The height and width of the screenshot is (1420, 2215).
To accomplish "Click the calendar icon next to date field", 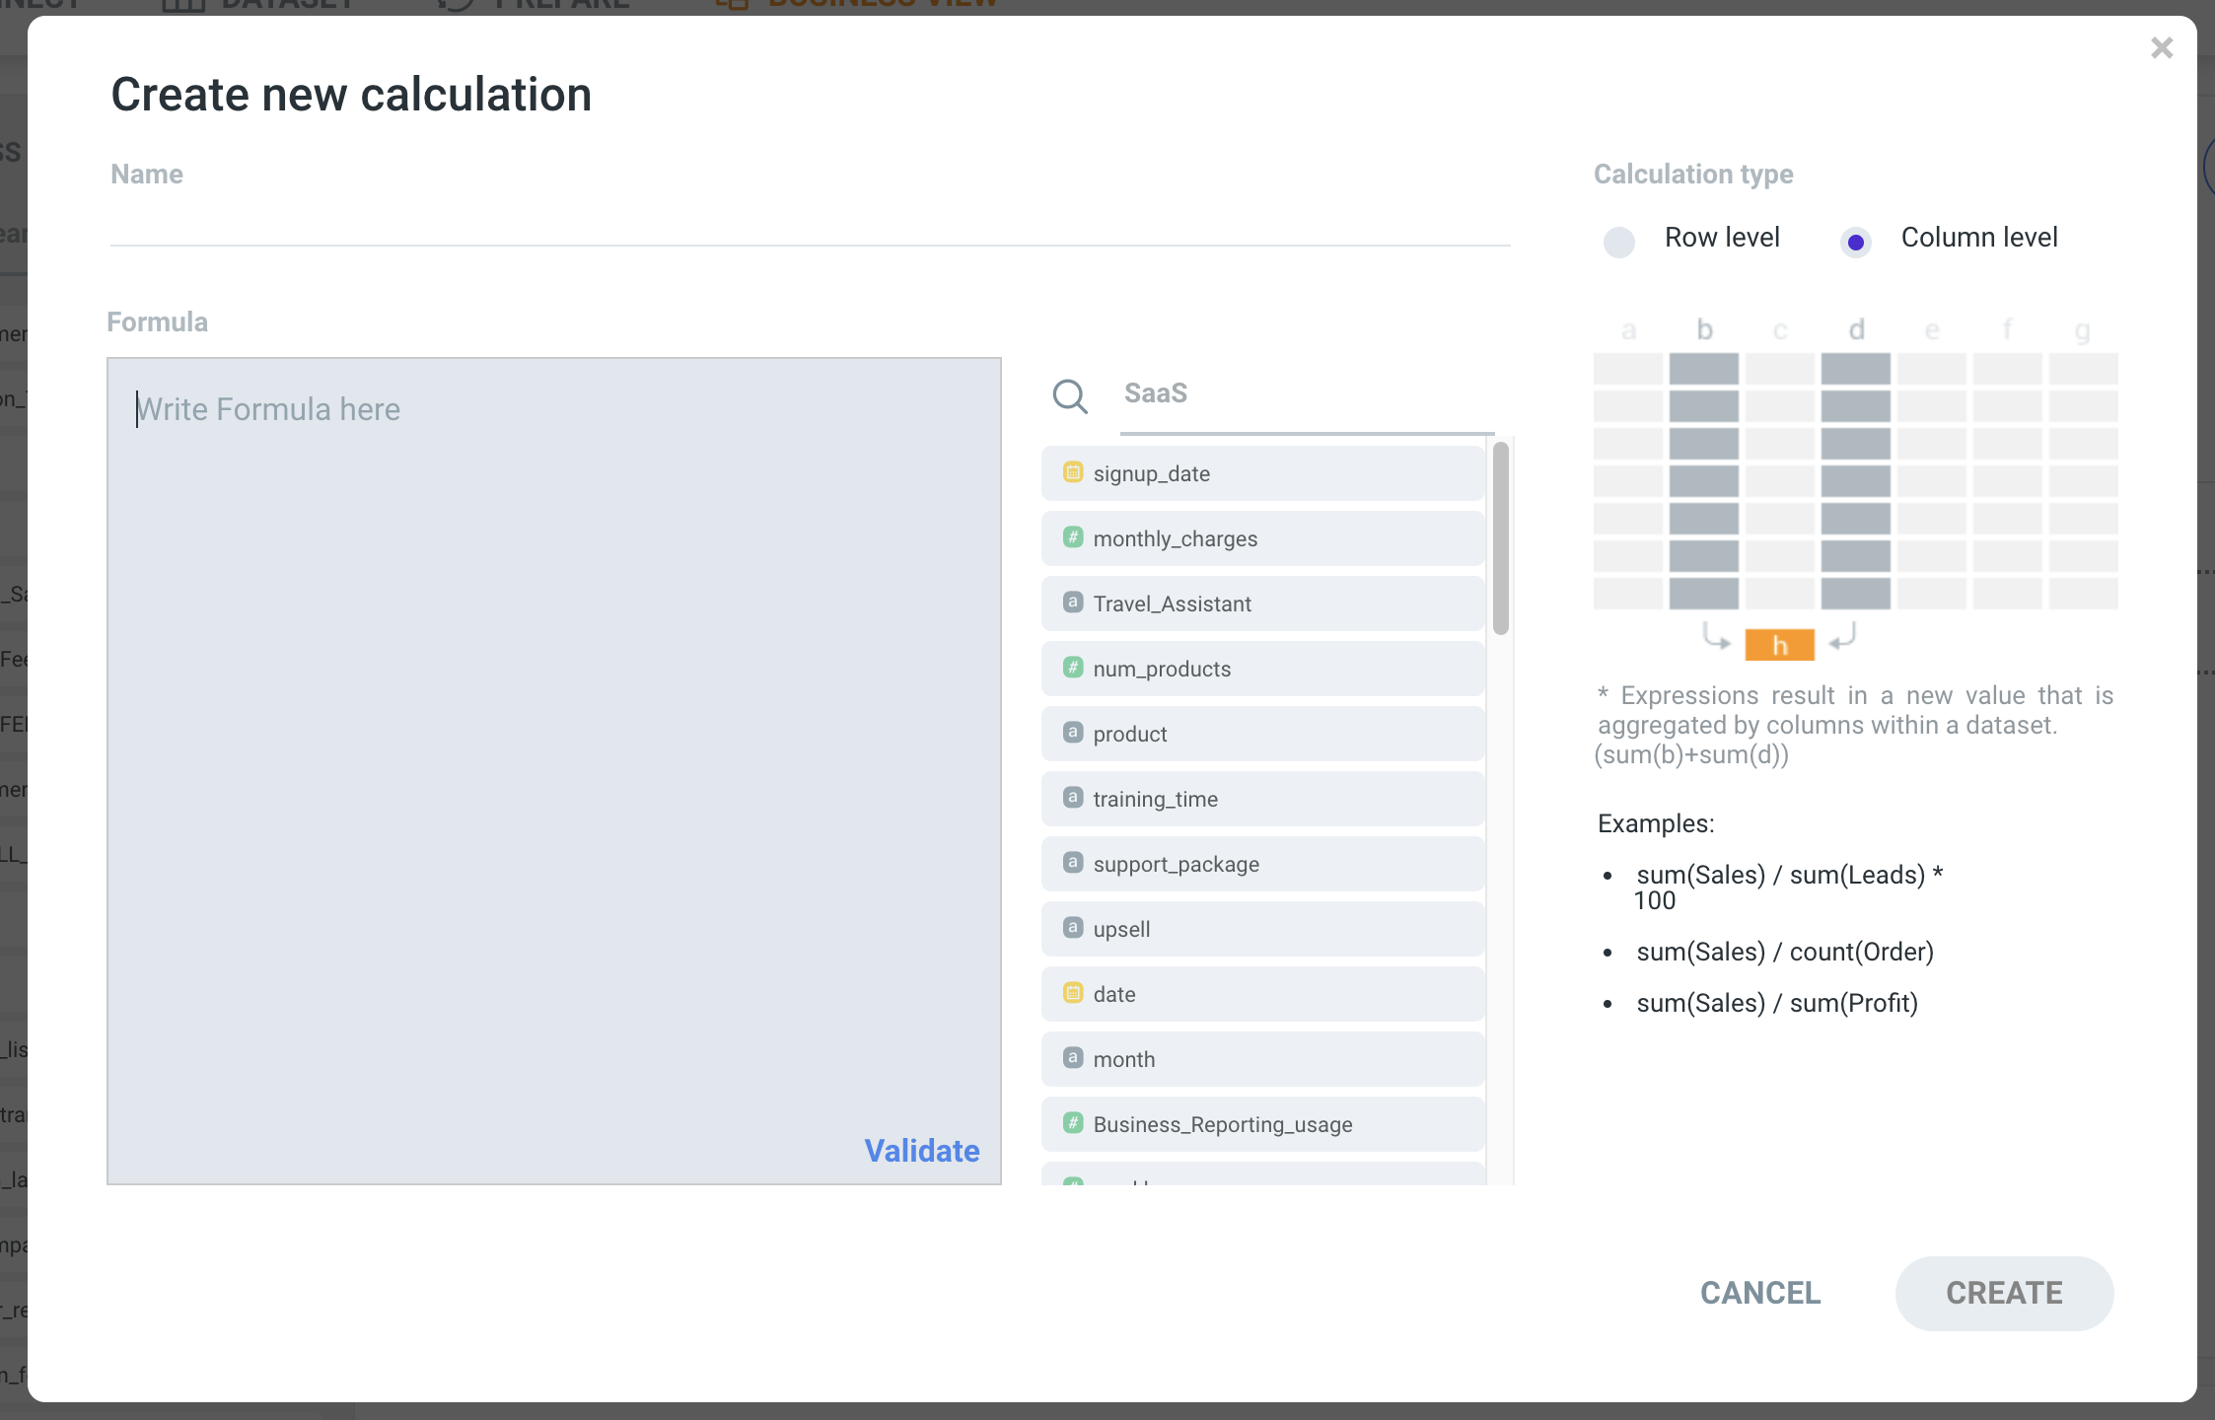I will click(x=1073, y=993).
